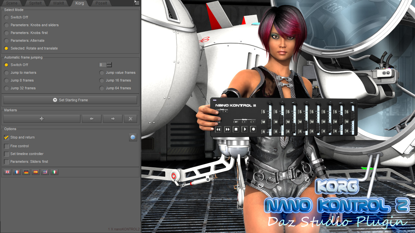Uncheck Stop and return option
The image size is (415, 233).
(19, 137)
